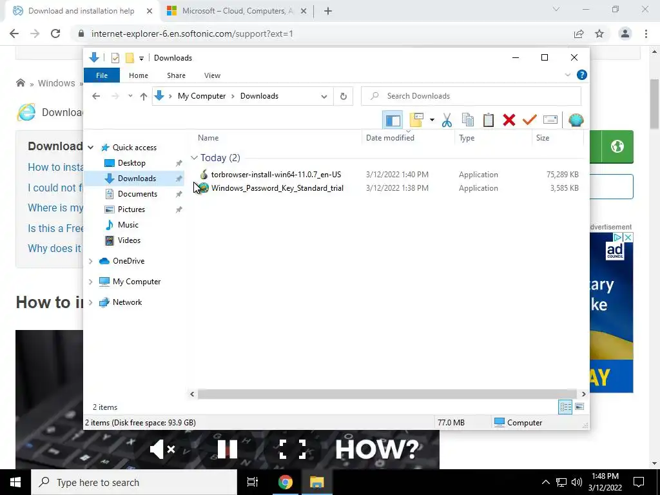Open the Chrome profile avatar
The image size is (660, 495).
tap(625, 34)
